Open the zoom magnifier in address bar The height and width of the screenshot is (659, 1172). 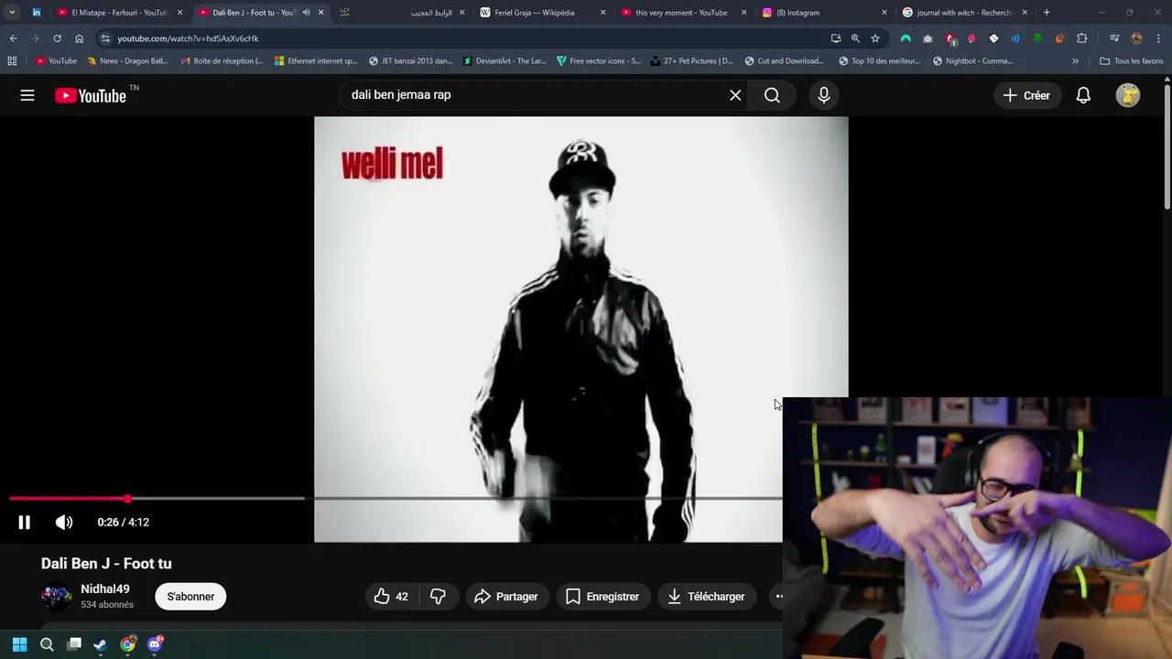pyautogui.click(x=855, y=38)
